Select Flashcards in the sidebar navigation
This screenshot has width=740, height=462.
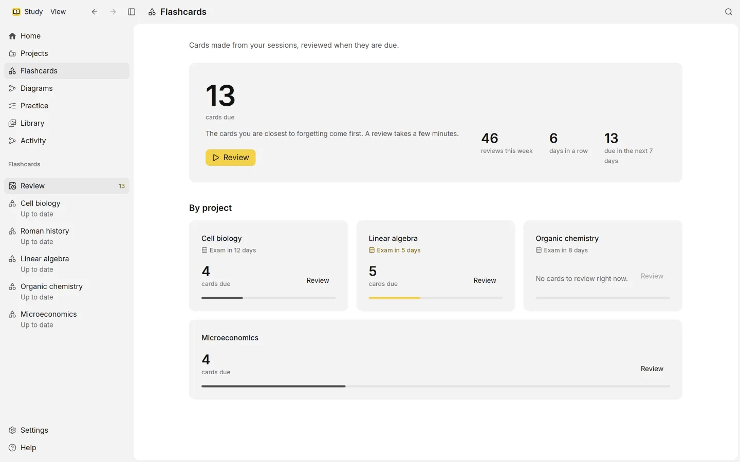click(x=67, y=71)
